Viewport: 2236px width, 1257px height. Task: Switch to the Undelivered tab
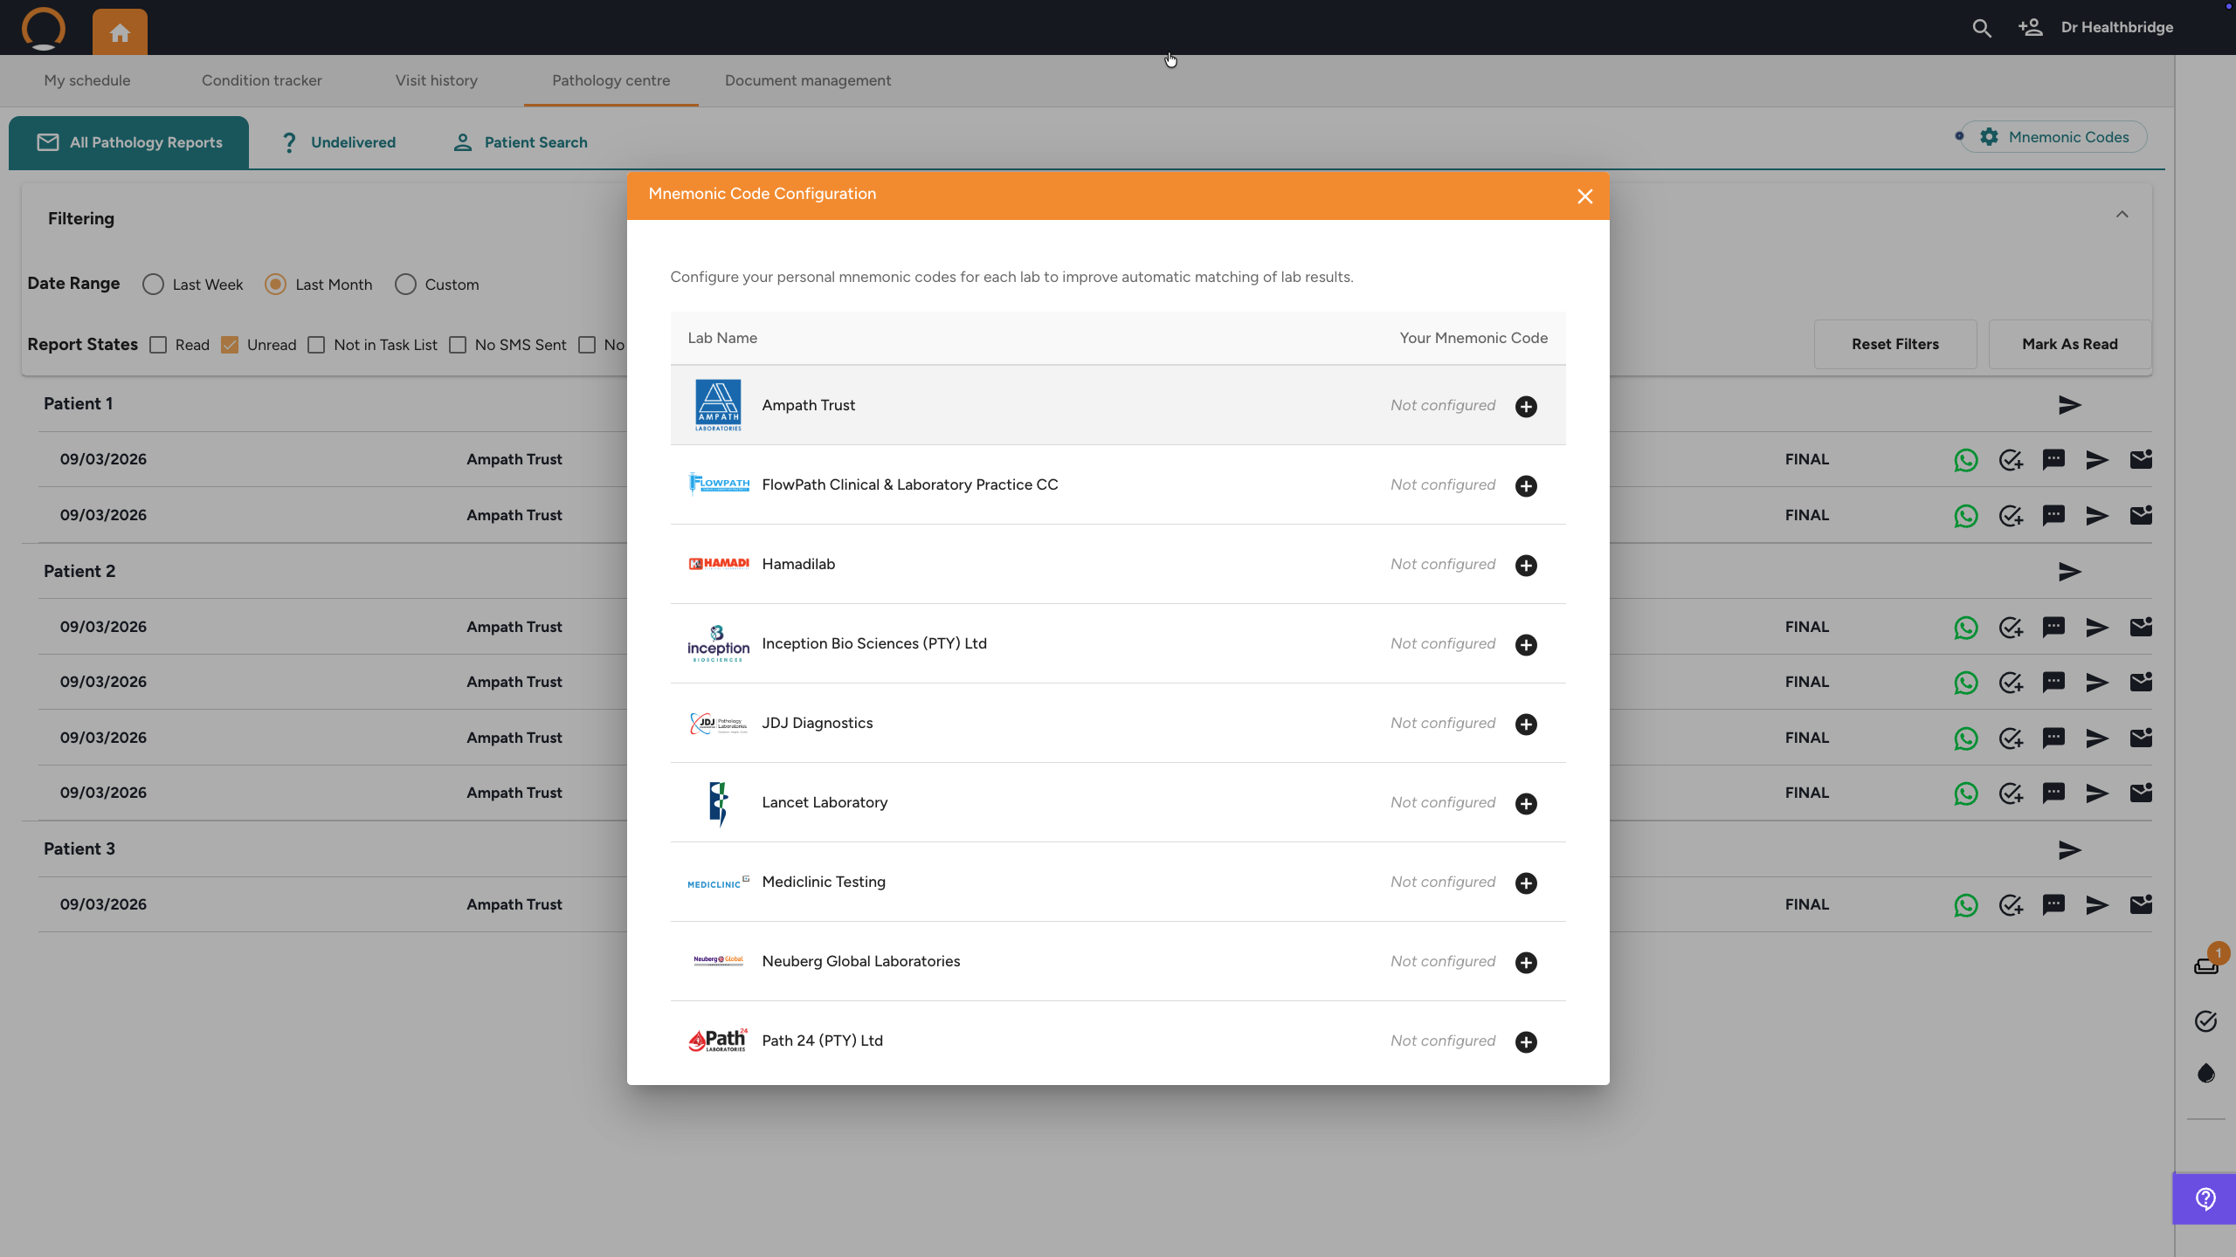tap(339, 142)
